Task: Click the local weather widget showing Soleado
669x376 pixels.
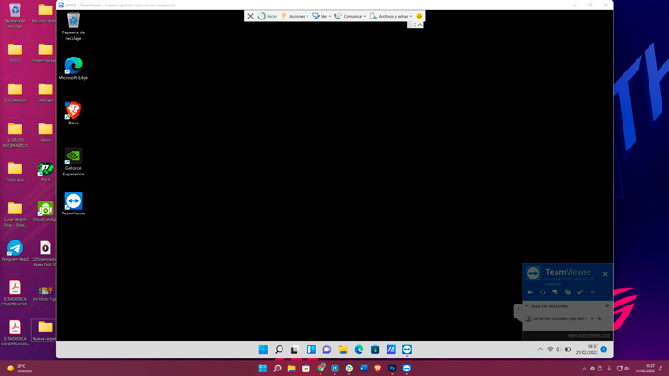Action: pos(20,369)
